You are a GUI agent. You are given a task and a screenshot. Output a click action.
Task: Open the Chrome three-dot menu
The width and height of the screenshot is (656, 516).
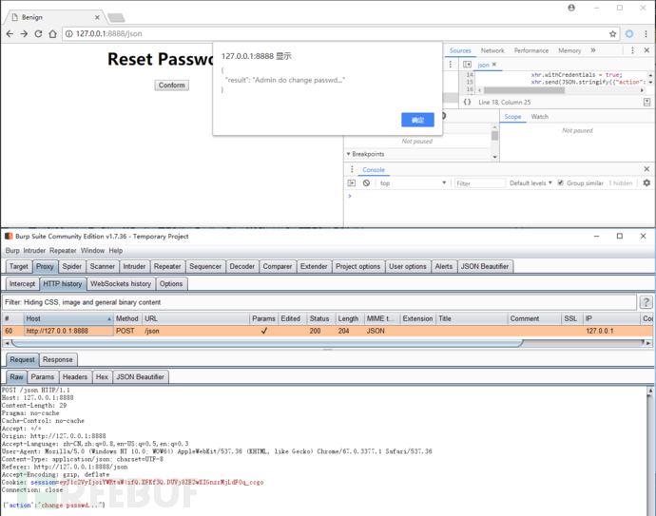point(646,33)
